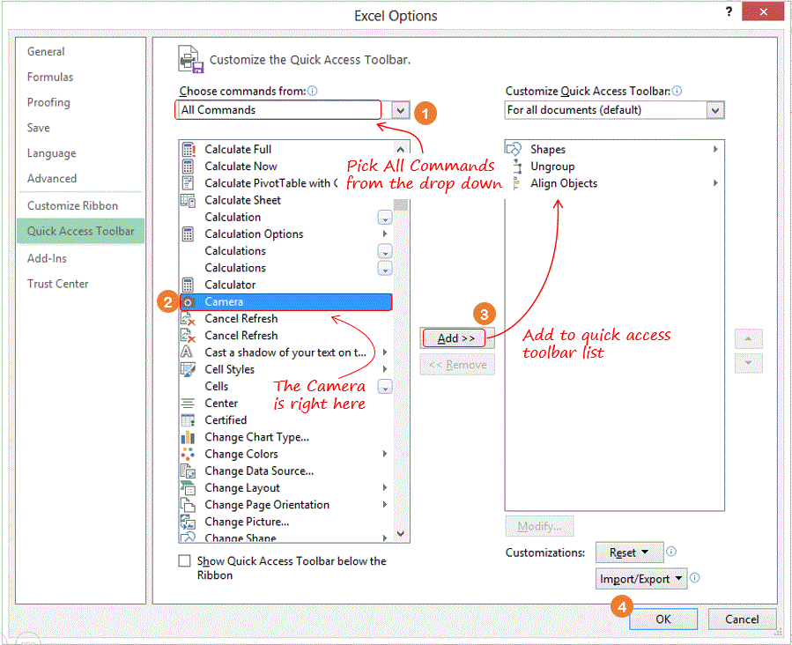Click the Calculation Options icon

coord(188,234)
